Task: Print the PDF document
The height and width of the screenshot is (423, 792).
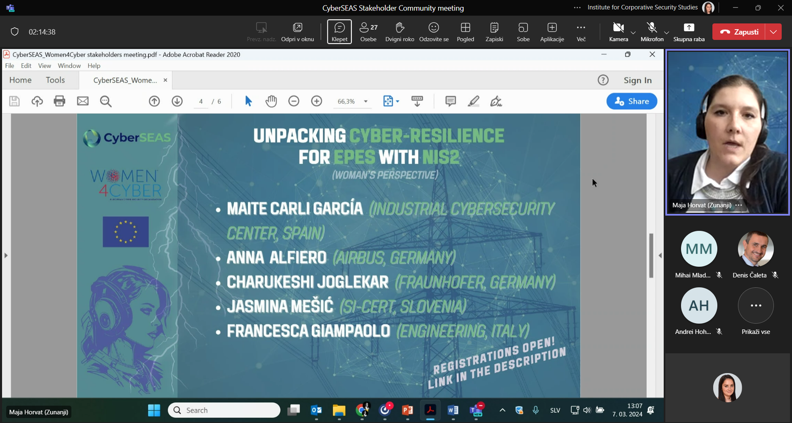Action: 59,101
